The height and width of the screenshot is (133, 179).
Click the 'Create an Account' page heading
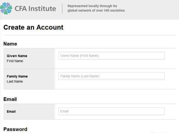[x=34, y=27]
